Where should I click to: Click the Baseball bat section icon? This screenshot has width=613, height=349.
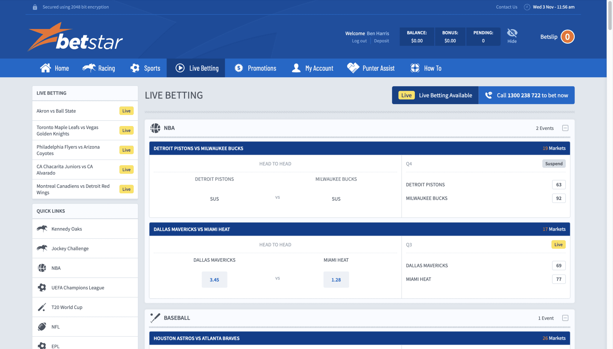click(x=155, y=318)
